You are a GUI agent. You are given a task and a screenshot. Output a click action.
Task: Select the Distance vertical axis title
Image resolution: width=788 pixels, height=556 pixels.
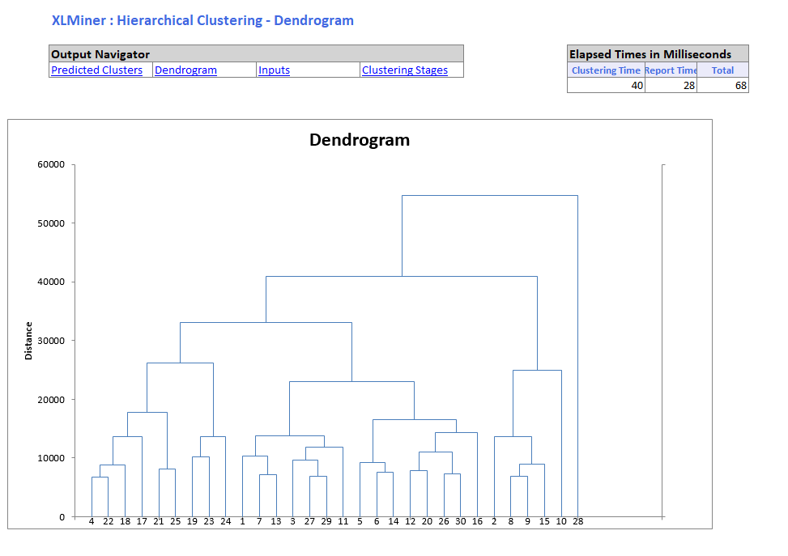pos(29,341)
